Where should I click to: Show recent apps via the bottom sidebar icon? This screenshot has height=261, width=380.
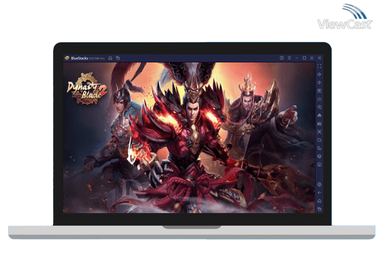click(319, 209)
